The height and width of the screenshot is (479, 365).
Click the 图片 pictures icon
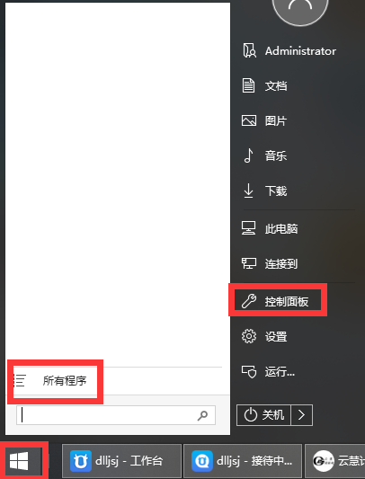point(249,120)
